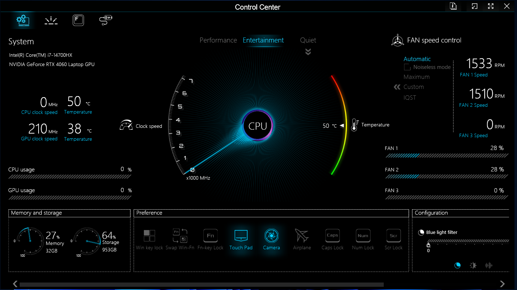517x290 pixels.
Task: Click the system settings laptop gears icon
Action: pyautogui.click(x=24, y=20)
